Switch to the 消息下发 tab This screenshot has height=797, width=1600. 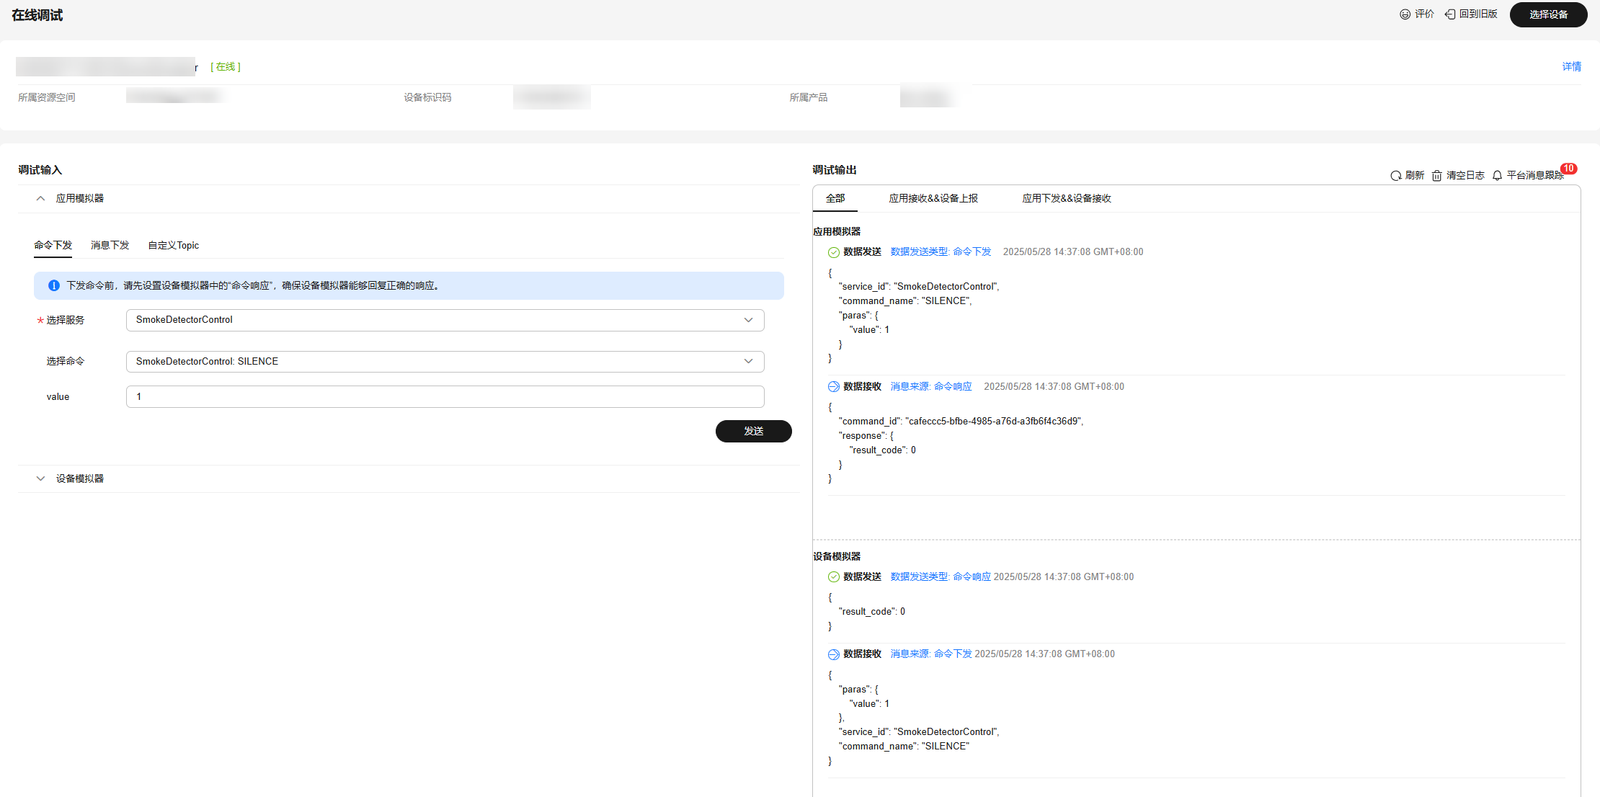(110, 246)
